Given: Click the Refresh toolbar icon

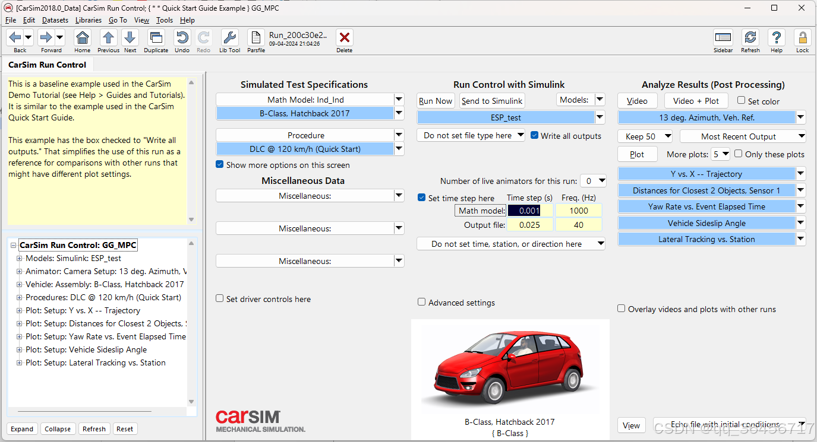Looking at the screenshot, I should tap(750, 38).
